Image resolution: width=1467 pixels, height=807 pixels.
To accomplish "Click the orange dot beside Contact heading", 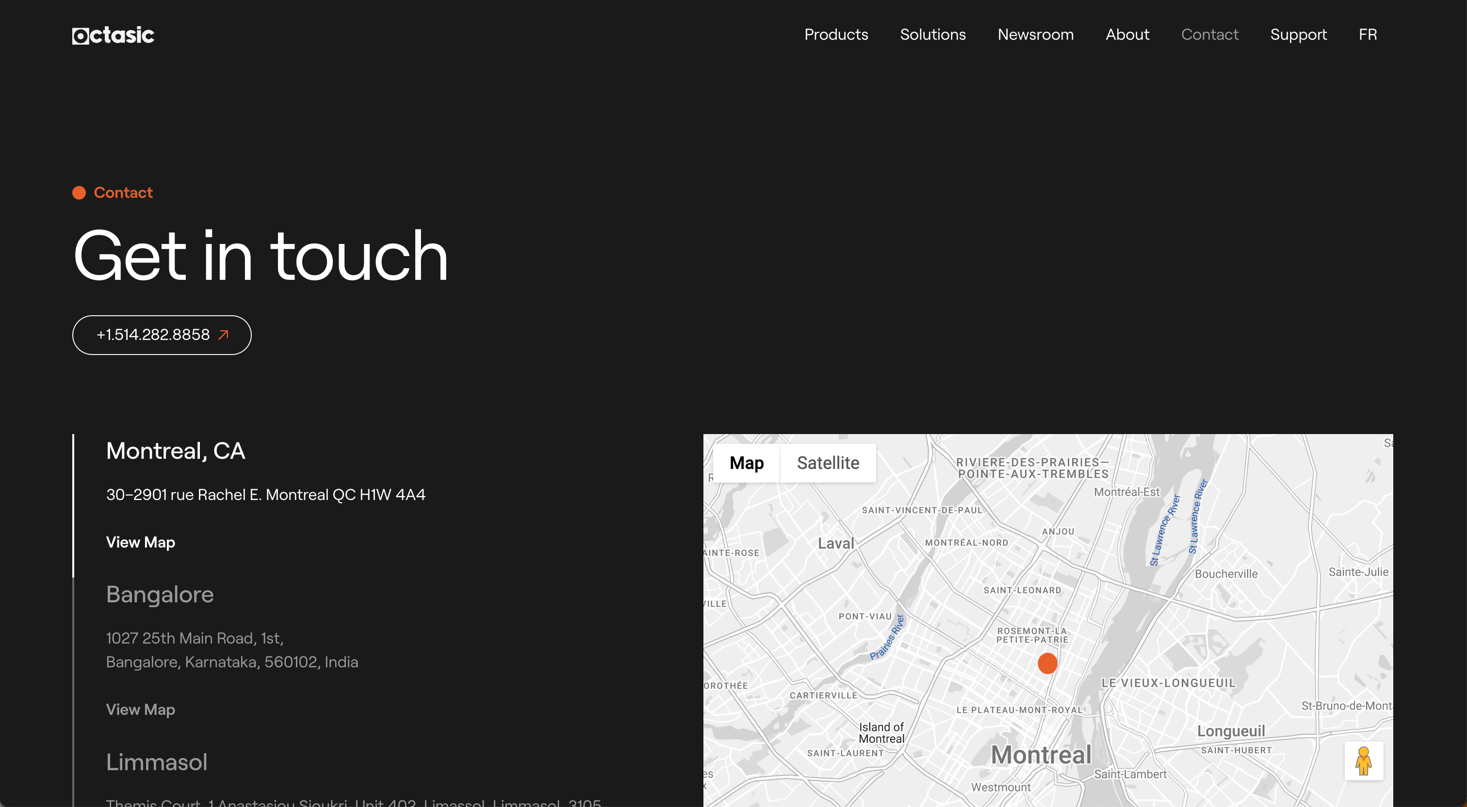I will [x=79, y=193].
